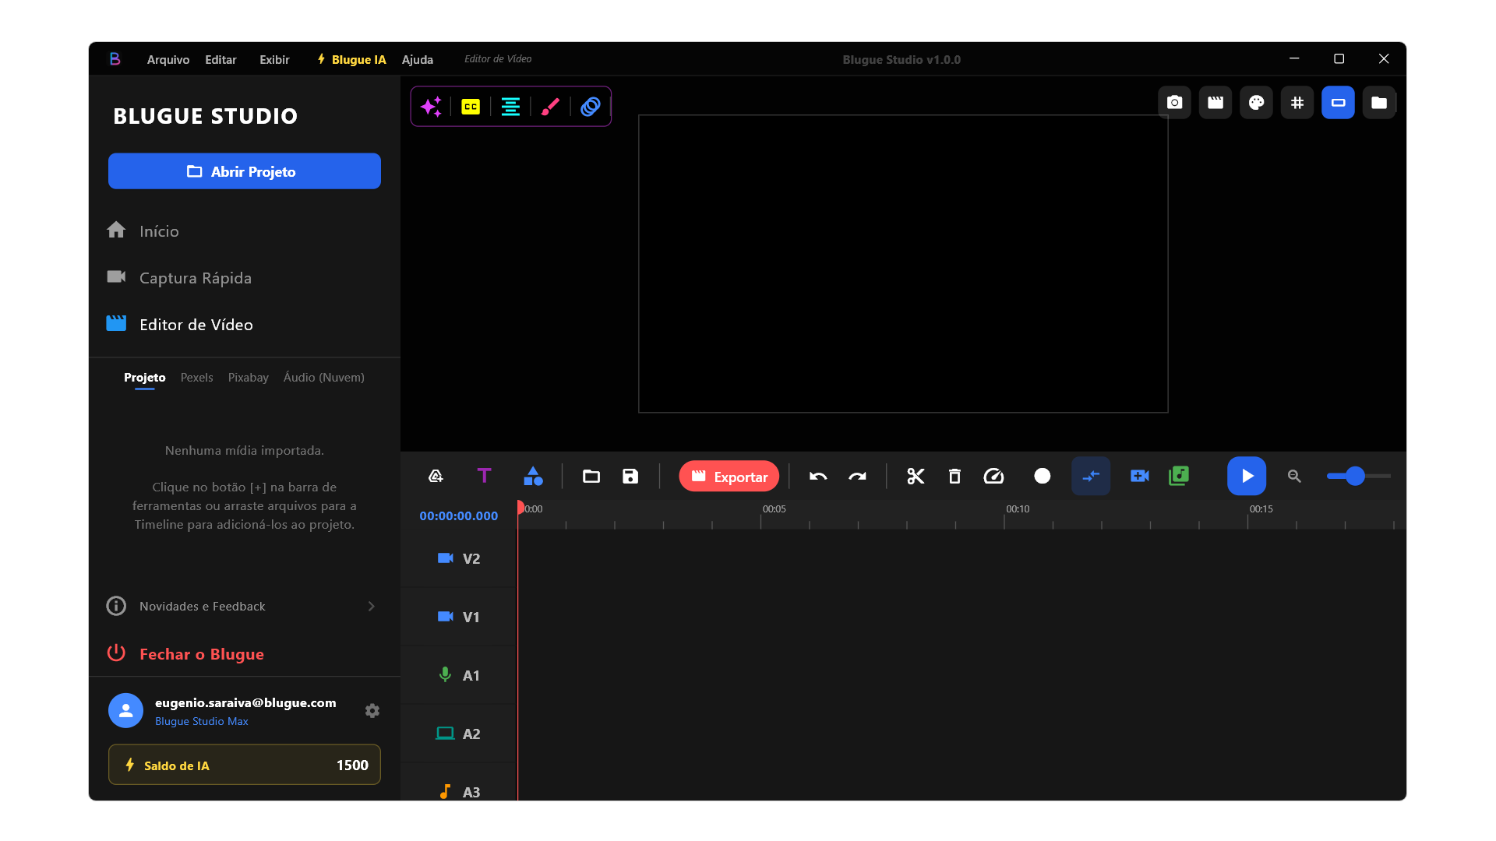Image resolution: width=1496 pixels, height=841 pixels.
Task: Undo the last action
Action: pyautogui.click(x=818, y=477)
